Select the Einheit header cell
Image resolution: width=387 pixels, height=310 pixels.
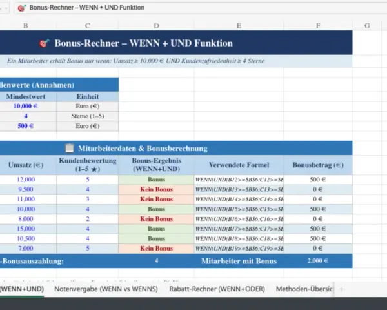pos(87,97)
